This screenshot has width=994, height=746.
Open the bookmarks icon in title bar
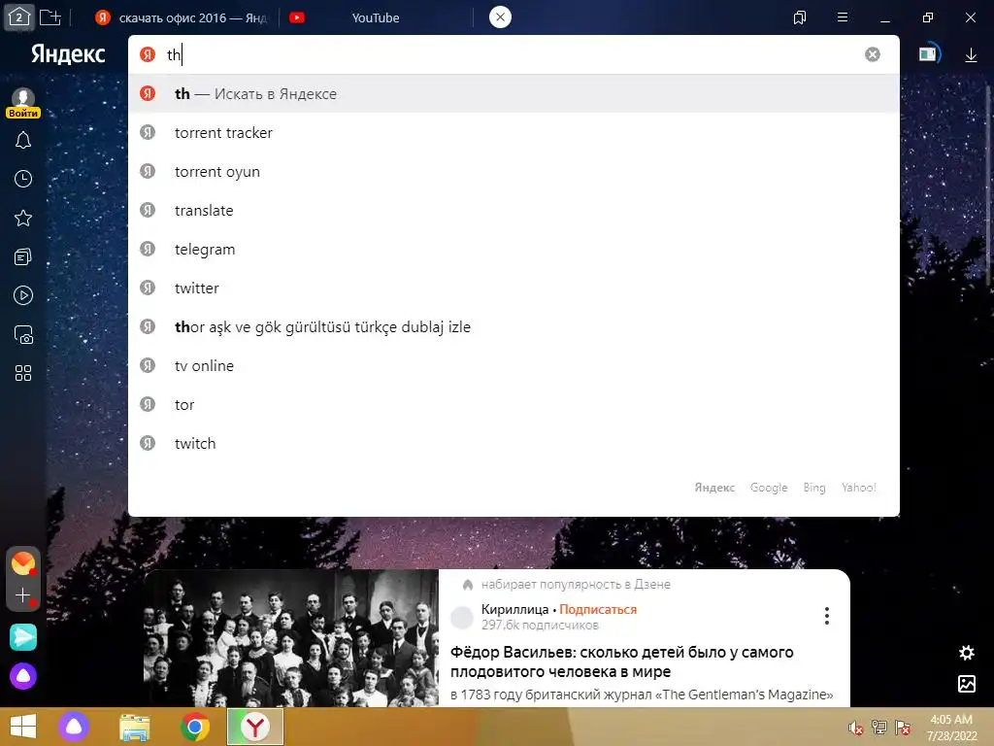coord(800,17)
